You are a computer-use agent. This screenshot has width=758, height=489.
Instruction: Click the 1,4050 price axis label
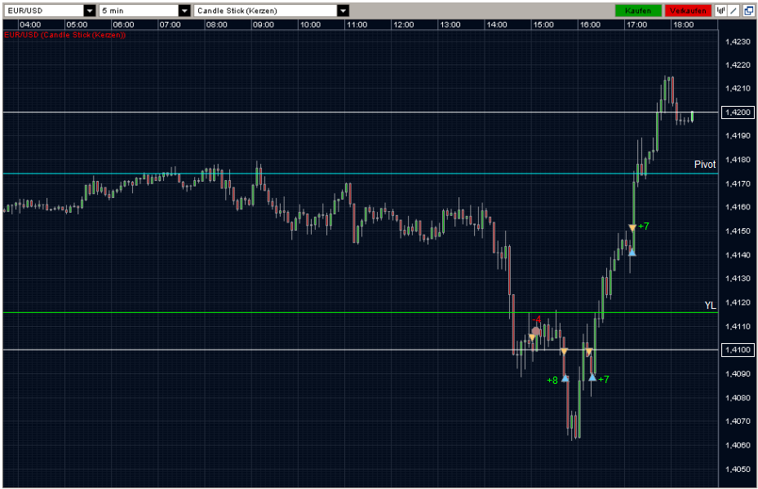738,469
